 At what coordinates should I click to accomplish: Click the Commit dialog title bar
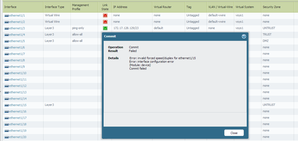tap(175, 37)
